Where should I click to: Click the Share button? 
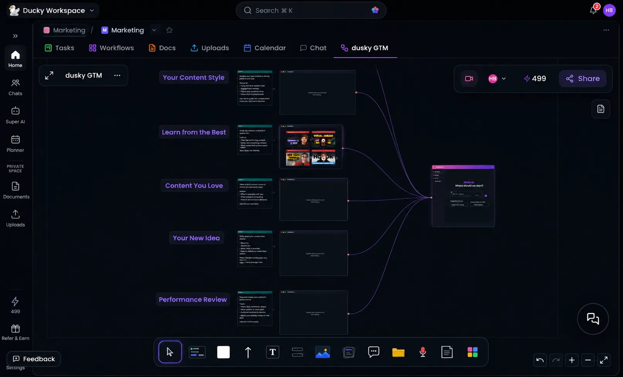click(582, 78)
